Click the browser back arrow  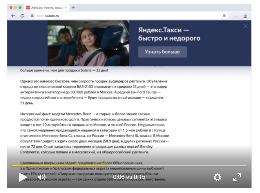[13, 16]
